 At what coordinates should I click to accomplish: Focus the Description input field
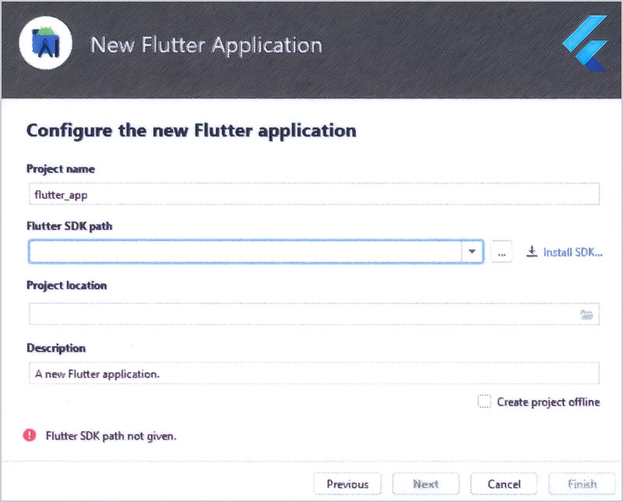(314, 373)
